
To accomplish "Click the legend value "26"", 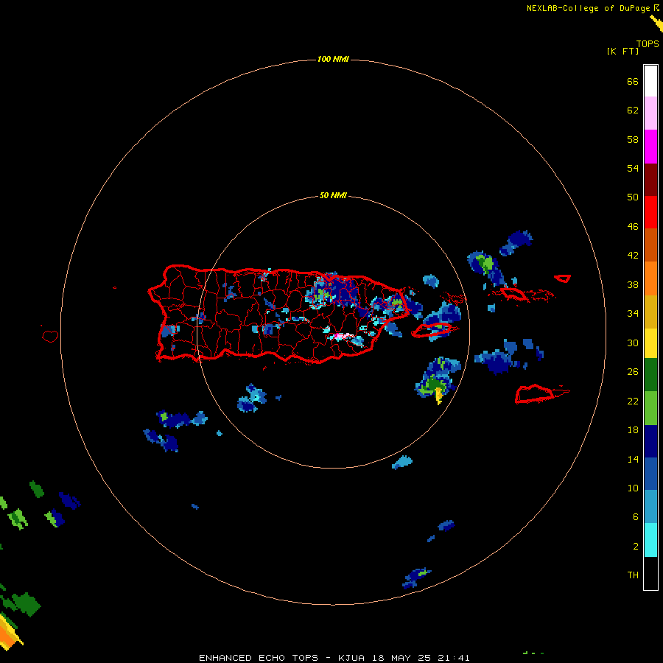I will [633, 372].
